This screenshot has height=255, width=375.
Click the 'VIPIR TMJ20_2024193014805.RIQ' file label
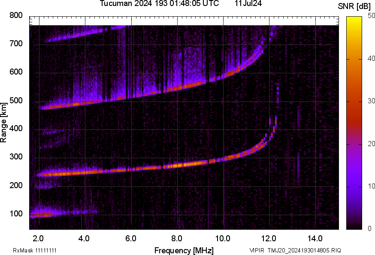(295, 250)
